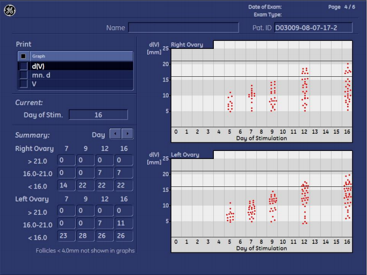Image resolution: width=367 pixels, height=275 pixels.
Task: Click day 5 follicle cluster in Right Ovary graph
Action: pyautogui.click(x=230, y=102)
